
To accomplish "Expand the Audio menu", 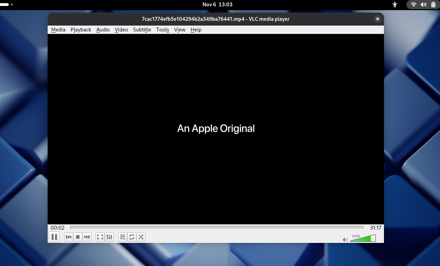I will (x=103, y=30).
